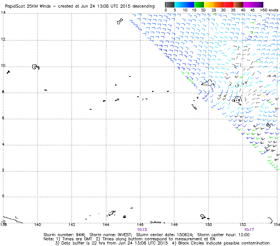Click the green 15-20 knots color segment
Image resolution: width=280 pixels, height=246 pixels.
point(199,5)
